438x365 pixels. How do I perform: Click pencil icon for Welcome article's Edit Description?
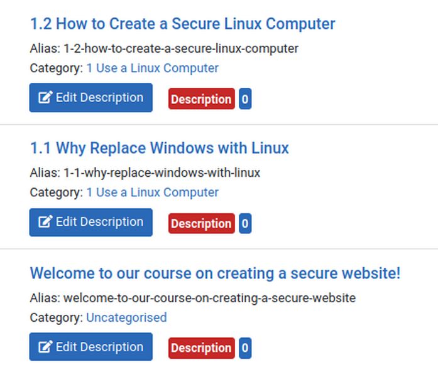tap(45, 347)
